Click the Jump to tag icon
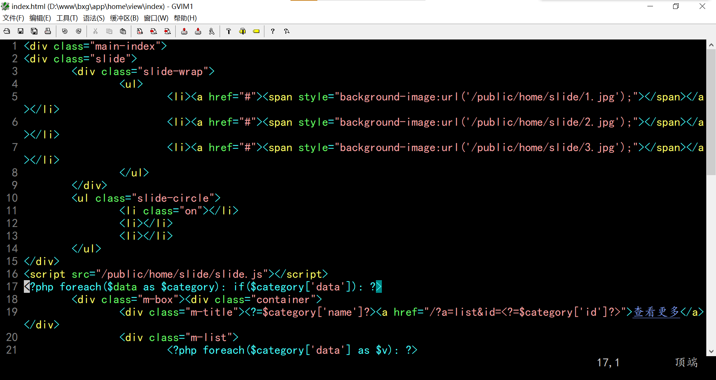 (x=256, y=31)
